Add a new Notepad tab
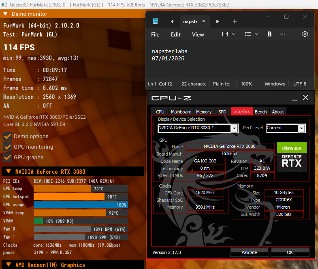 pyautogui.click(x=235, y=21)
